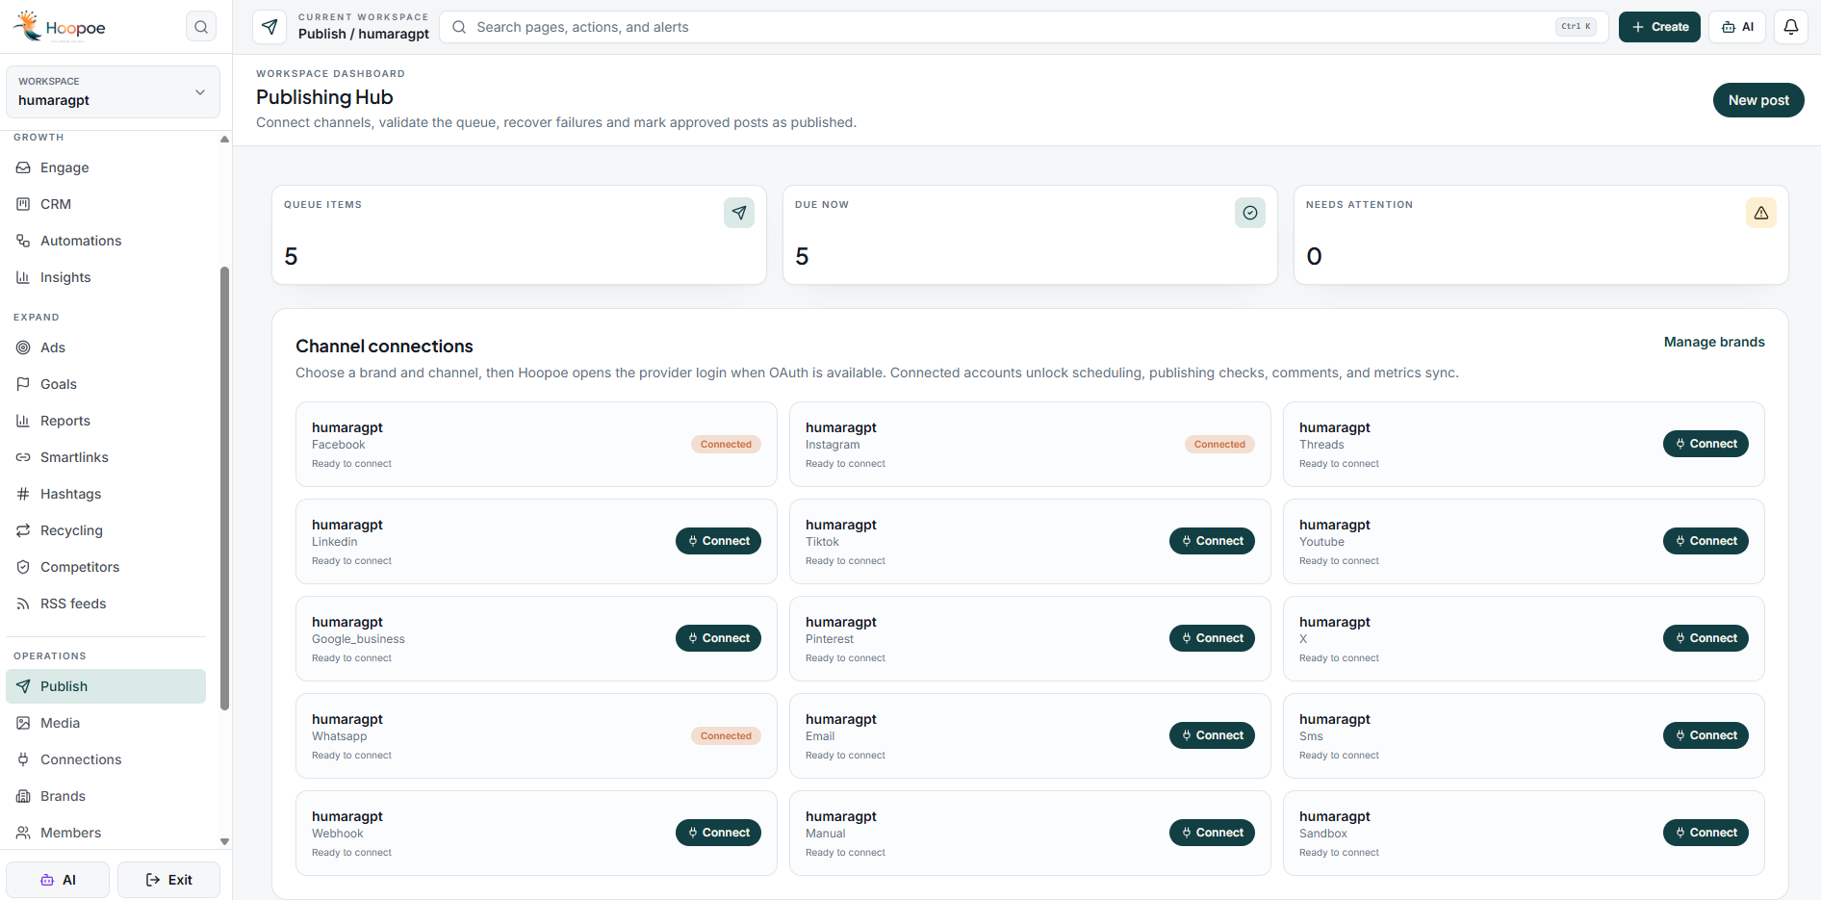The height and width of the screenshot is (900, 1821).
Task: Click the Recycling loop icon
Action: pyautogui.click(x=23, y=530)
